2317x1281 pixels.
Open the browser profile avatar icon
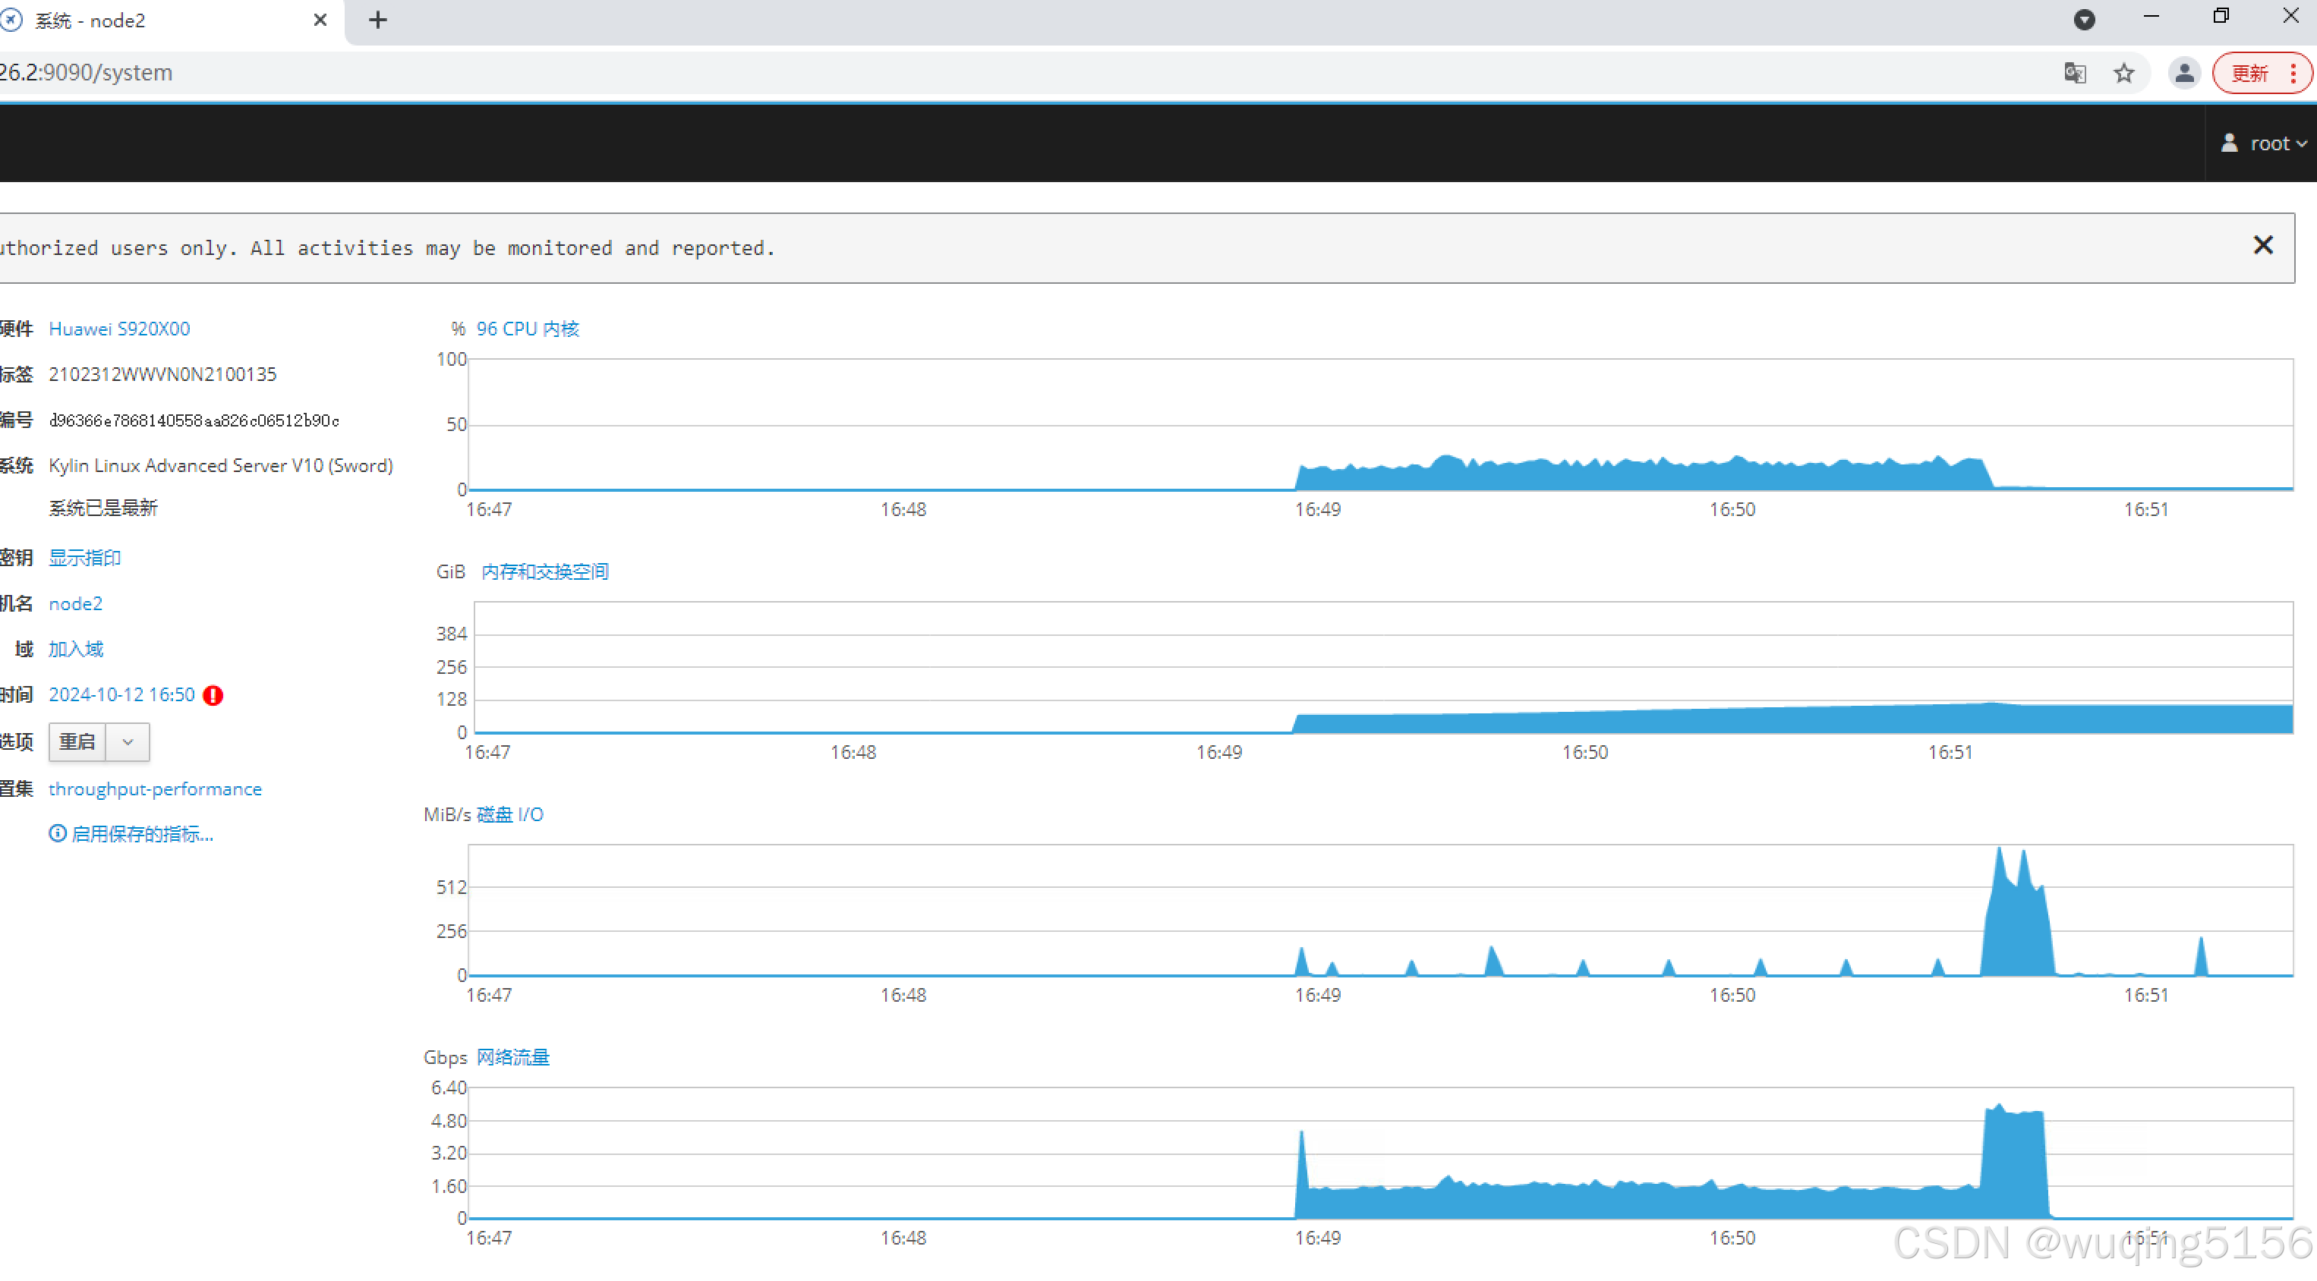[2184, 73]
